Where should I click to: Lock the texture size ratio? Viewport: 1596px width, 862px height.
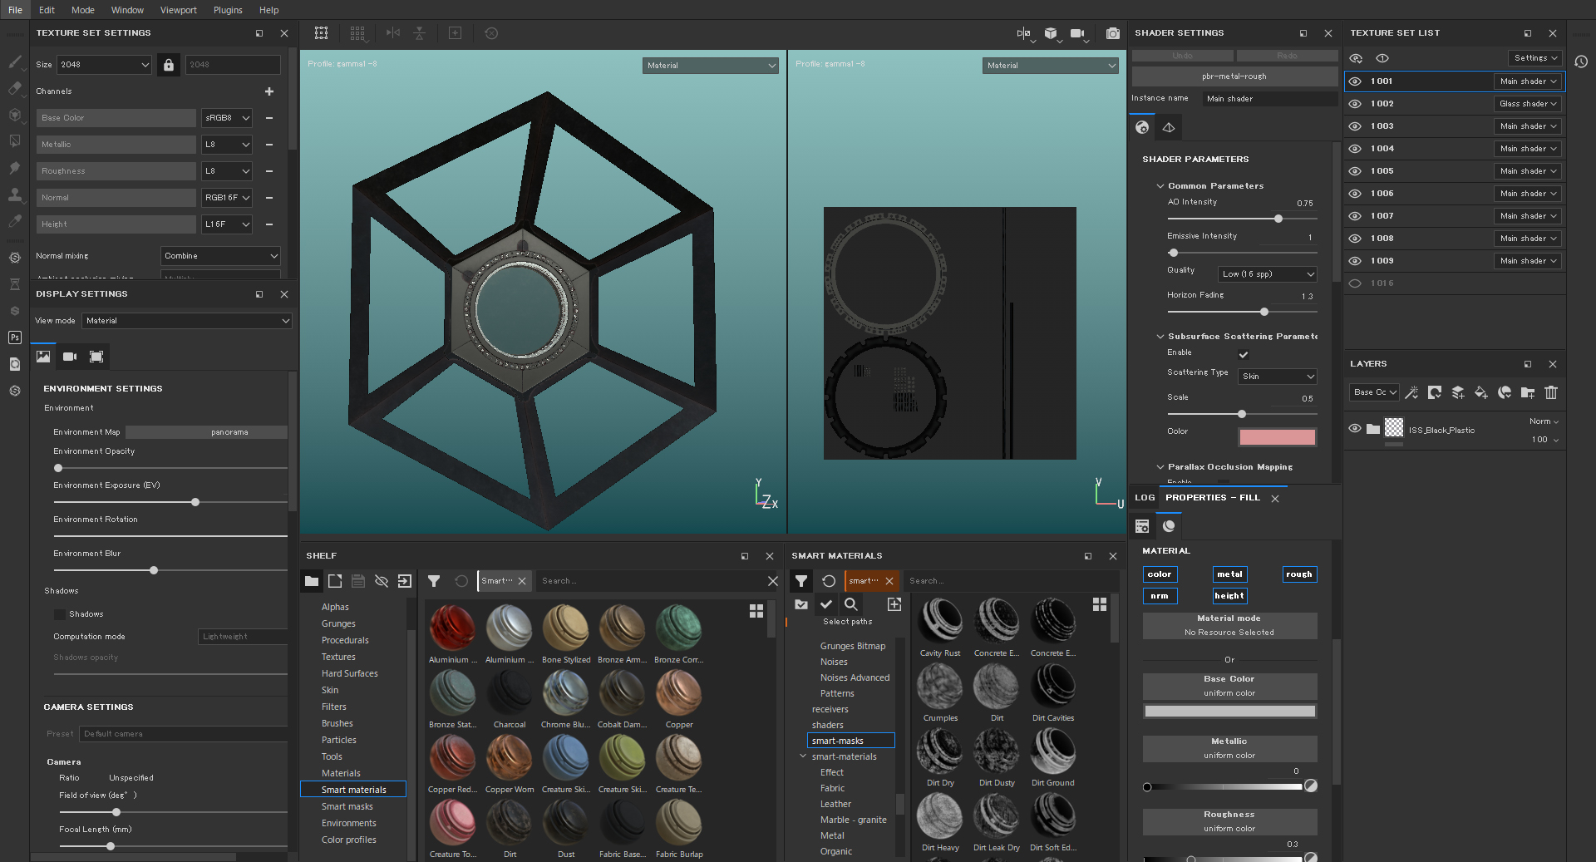coord(169,64)
